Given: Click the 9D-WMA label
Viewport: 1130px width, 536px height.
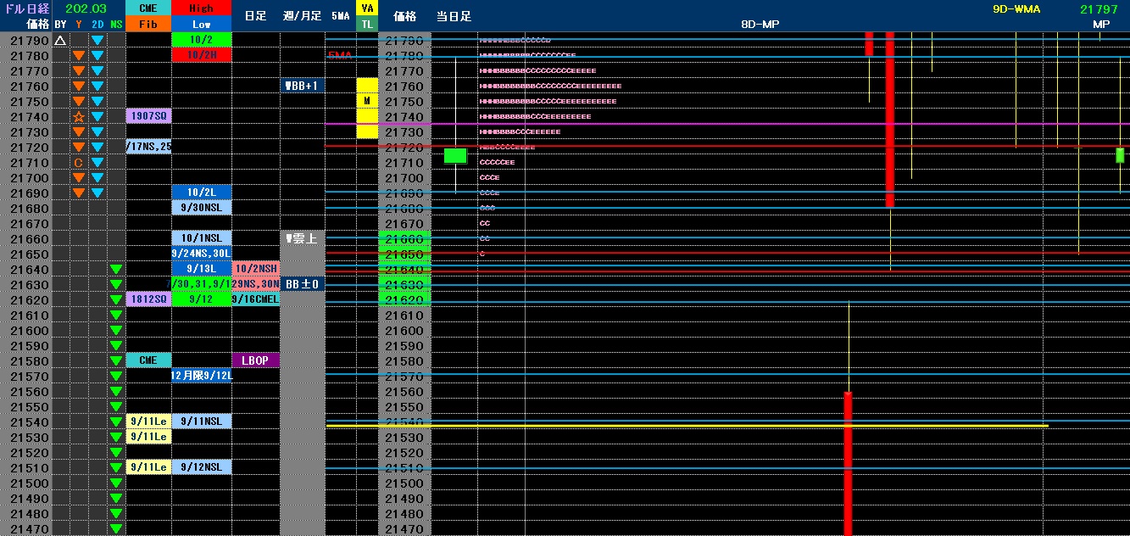Looking at the screenshot, I should pos(1016,9).
